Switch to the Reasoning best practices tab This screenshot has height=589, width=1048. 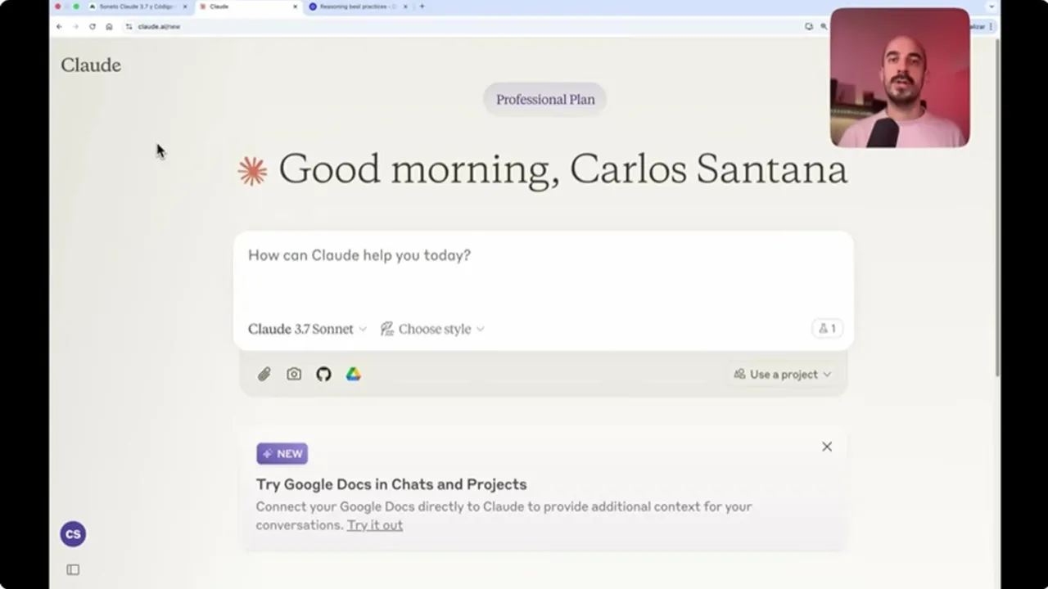tap(357, 7)
